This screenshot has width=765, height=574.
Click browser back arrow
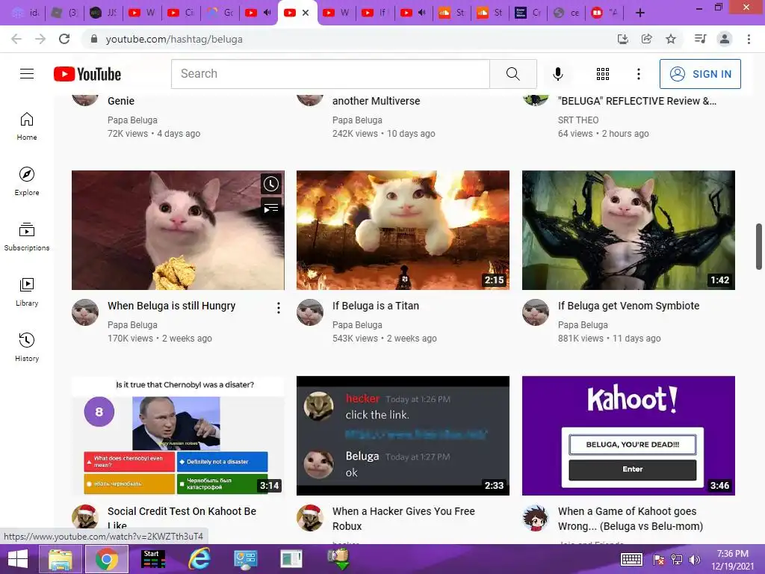tap(16, 39)
